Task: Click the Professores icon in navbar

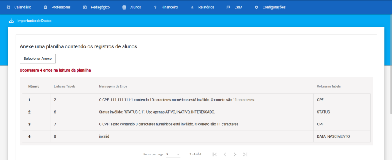Action: pos(46,7)
